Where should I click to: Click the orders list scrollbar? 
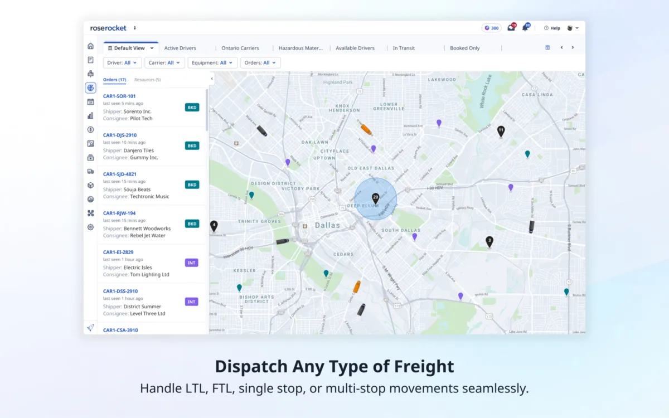coord(207,109)
